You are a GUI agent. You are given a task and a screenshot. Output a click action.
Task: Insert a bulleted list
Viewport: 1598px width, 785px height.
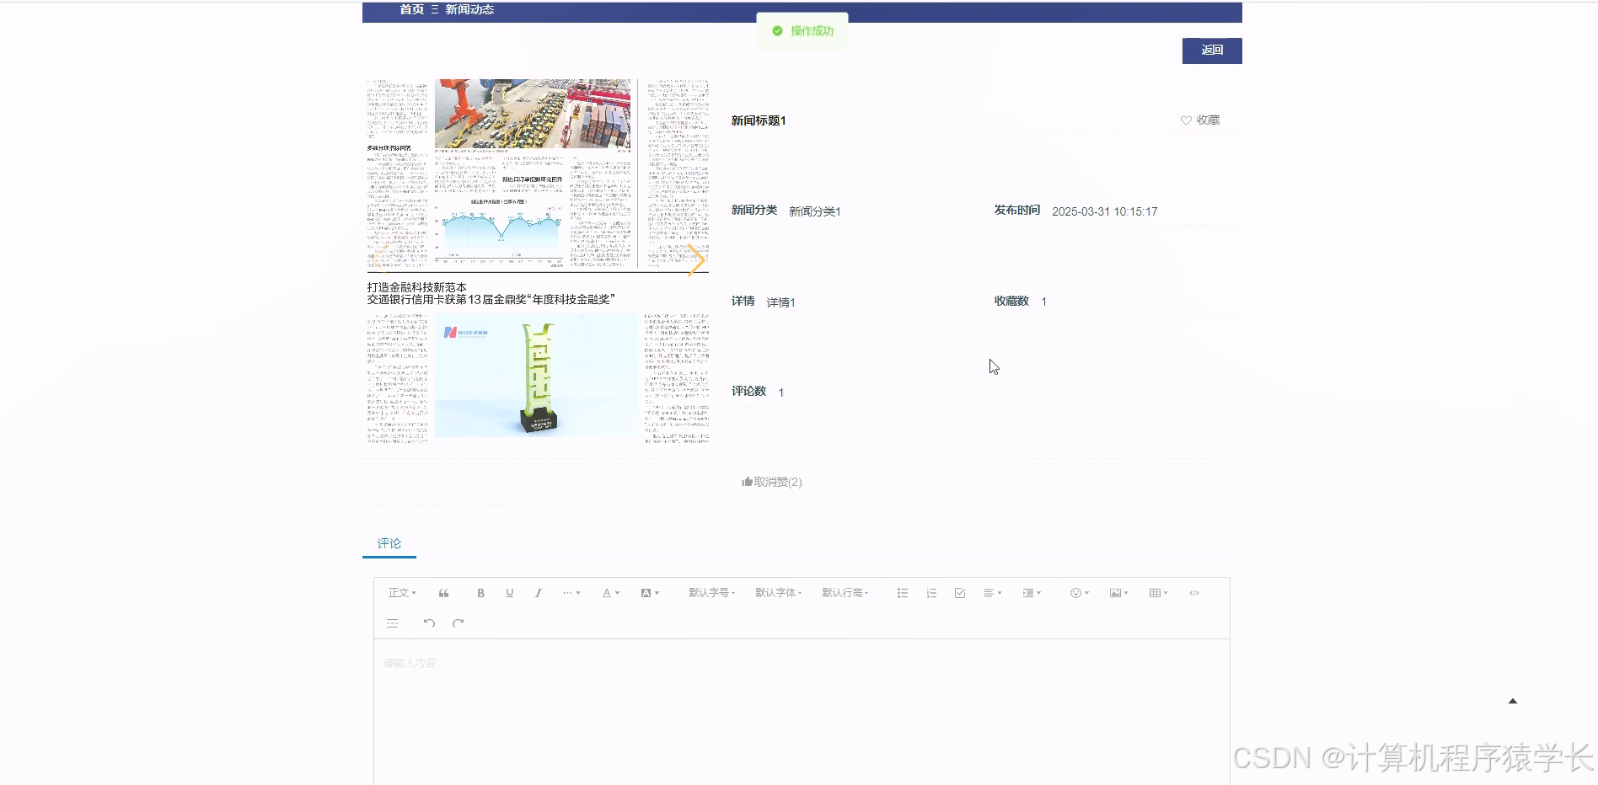point(902,592)
